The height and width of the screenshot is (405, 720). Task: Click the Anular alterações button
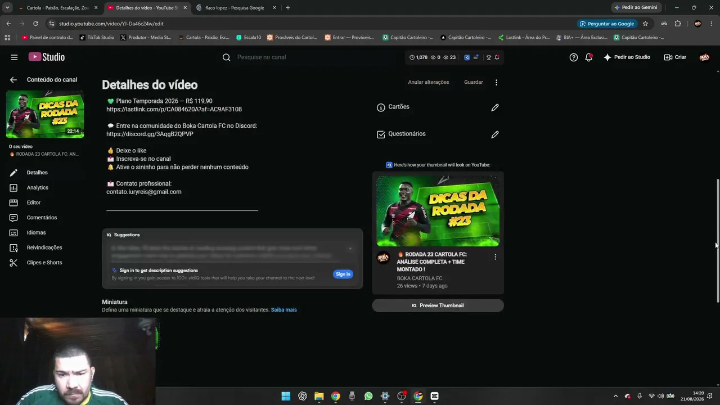pyautogui.click(x=429, y=82)
